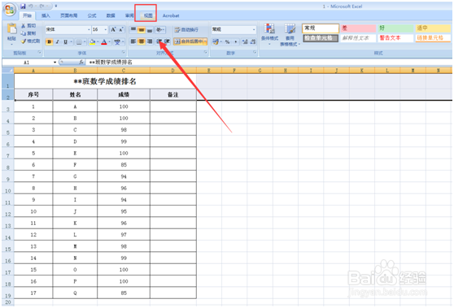Apply the percent style
The image size is (454, 308).
tap(227, 42)
